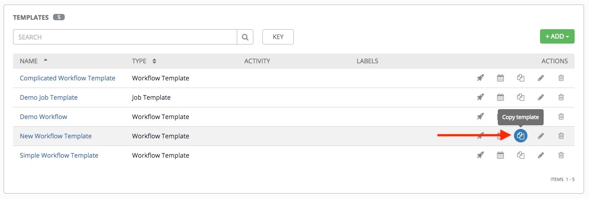The image size is (589, 199).
Task: Open the Simple Workflow Template link
Action: coord(59,155)
